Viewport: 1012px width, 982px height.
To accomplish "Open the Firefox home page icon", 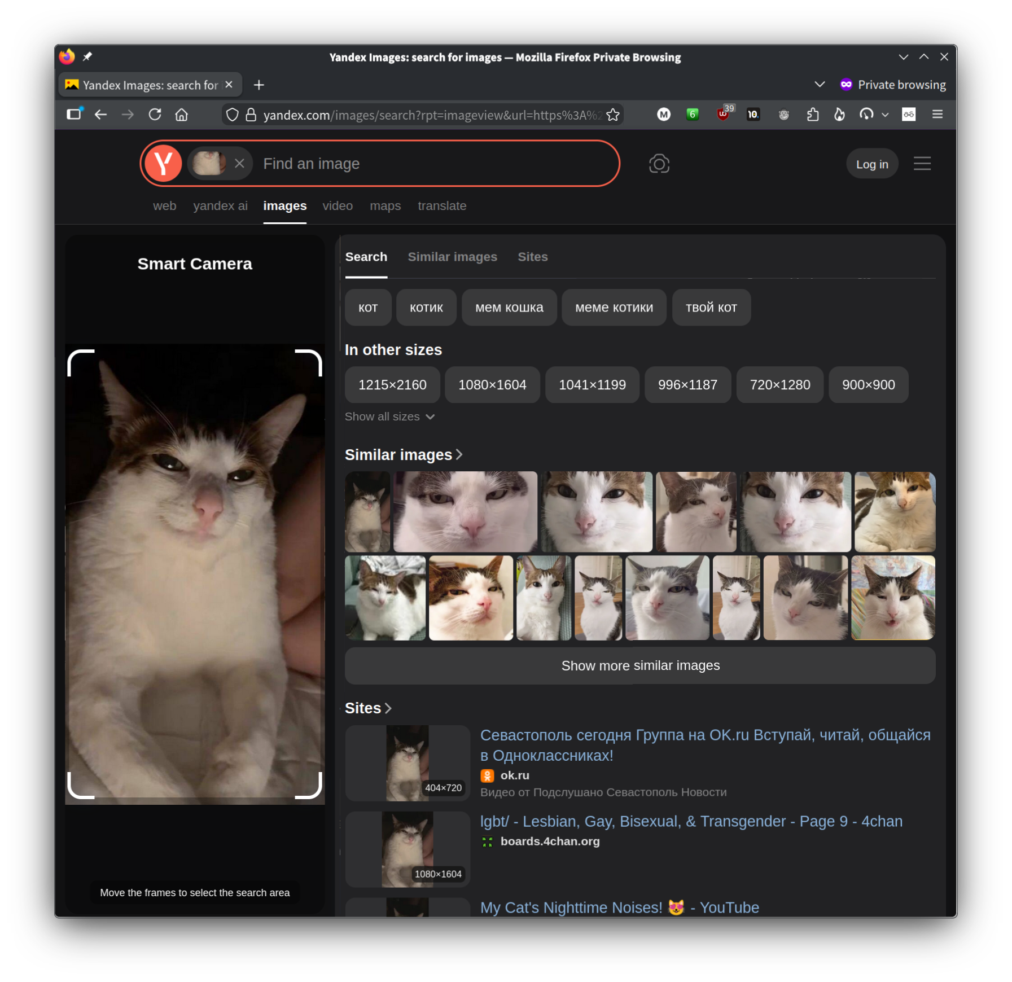I will [182, 115].
